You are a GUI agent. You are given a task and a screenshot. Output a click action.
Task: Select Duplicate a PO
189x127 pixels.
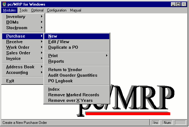[x=77, y=47]
